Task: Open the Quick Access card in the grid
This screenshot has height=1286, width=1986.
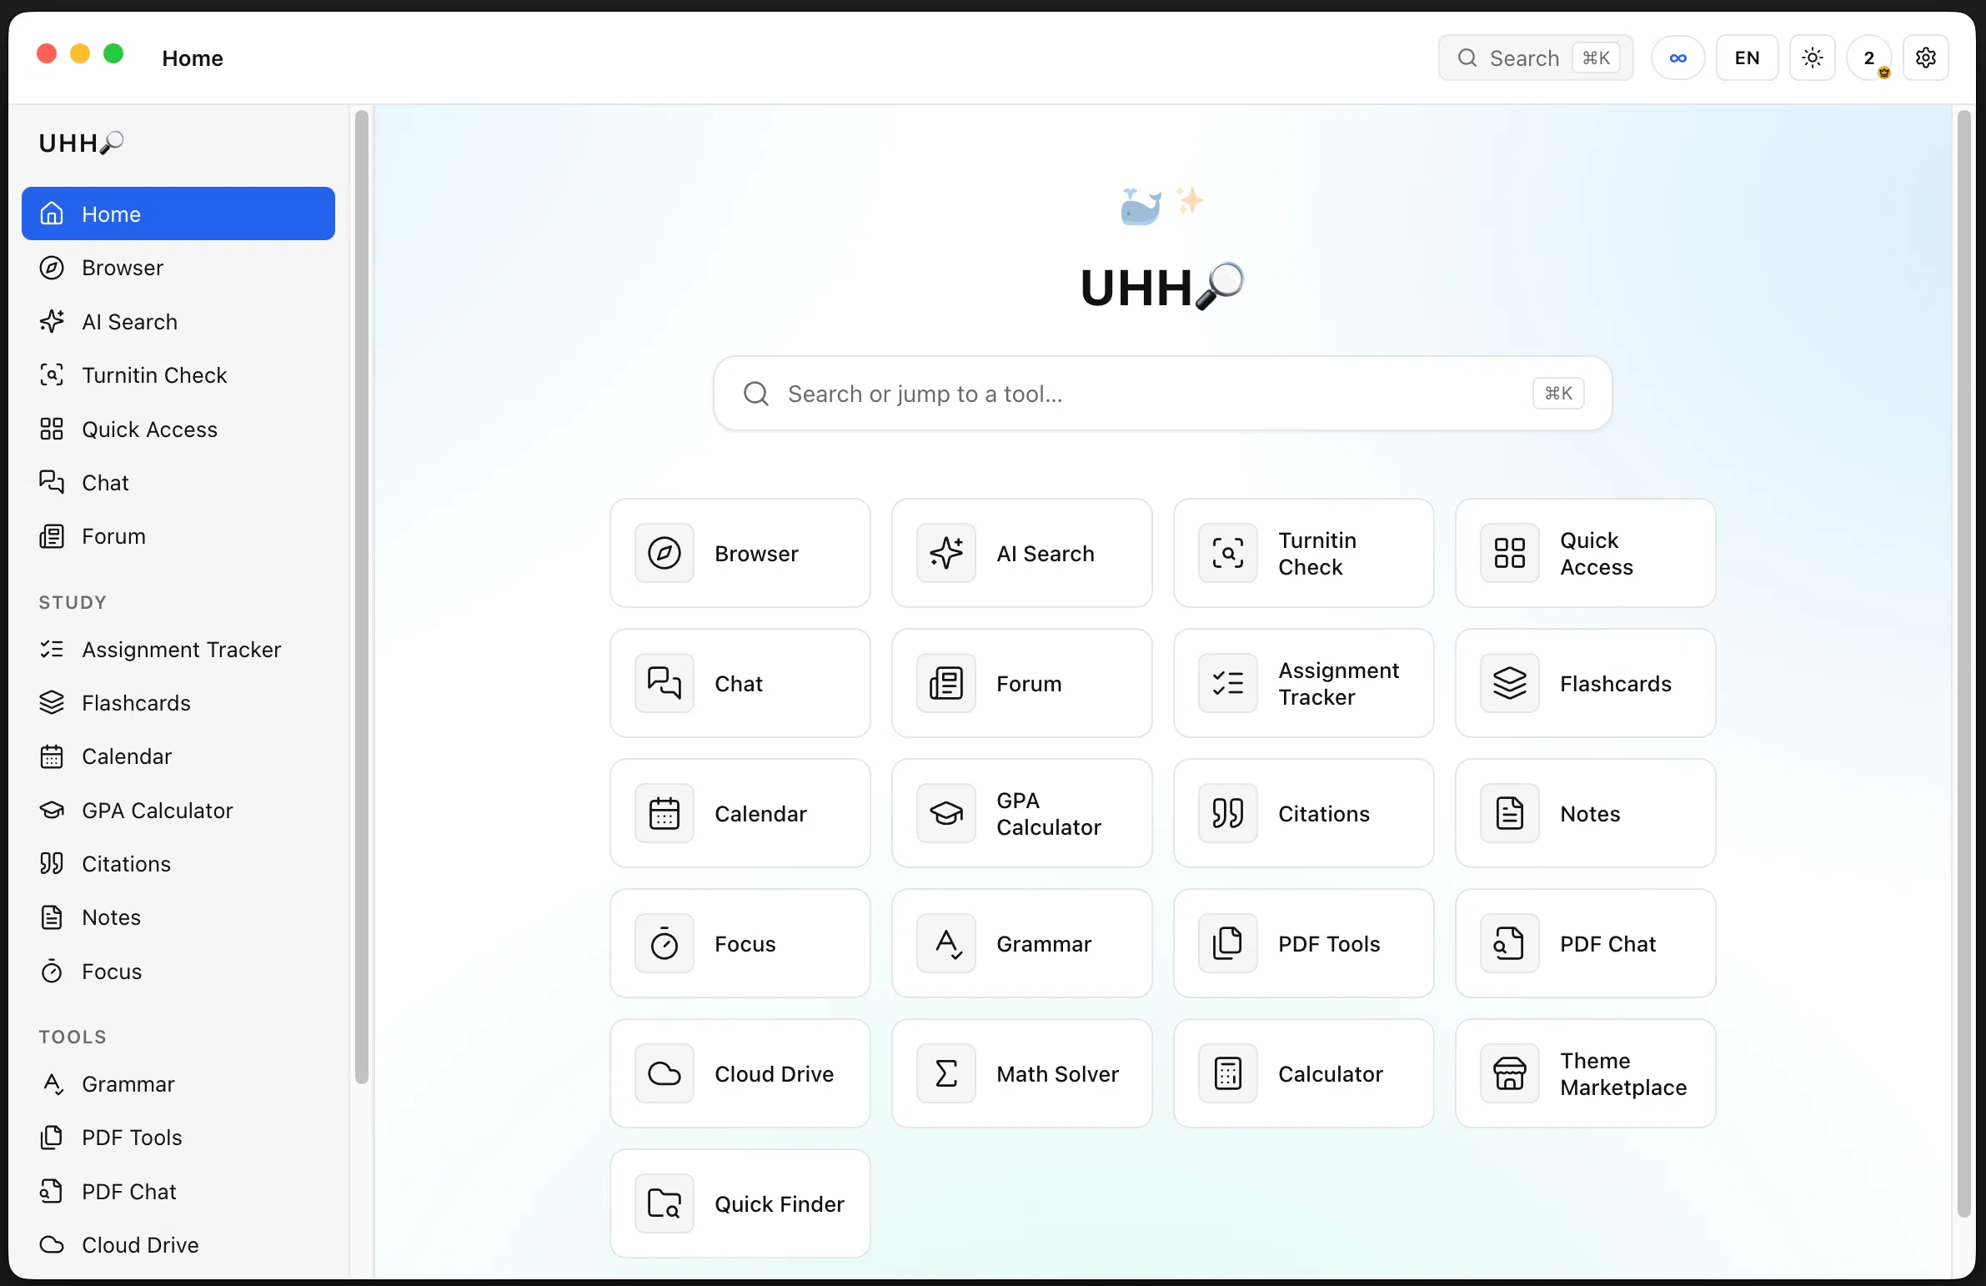Action: click(x=1585, y=553)
